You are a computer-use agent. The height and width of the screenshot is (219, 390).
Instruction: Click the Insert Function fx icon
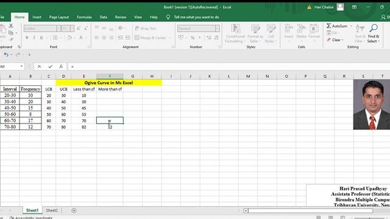61,66
